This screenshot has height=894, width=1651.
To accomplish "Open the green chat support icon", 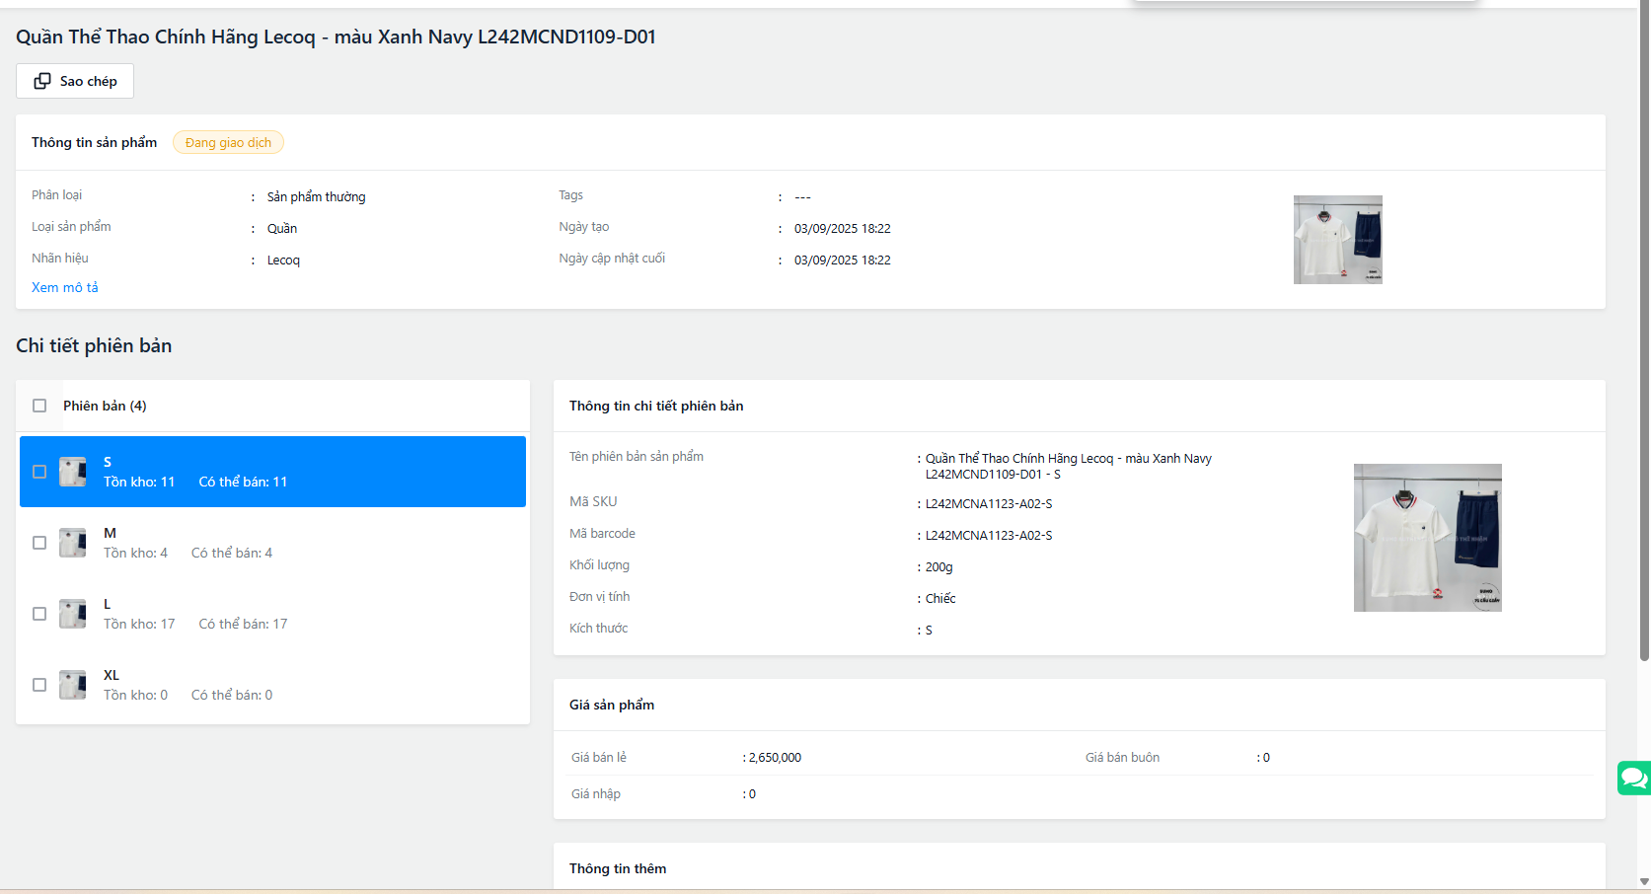I will point(1634,779).
